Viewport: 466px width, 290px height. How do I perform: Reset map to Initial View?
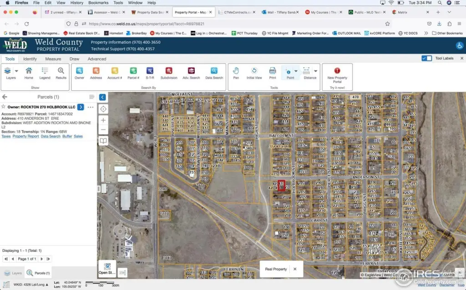pyautogui.click(x=254, y=73)
